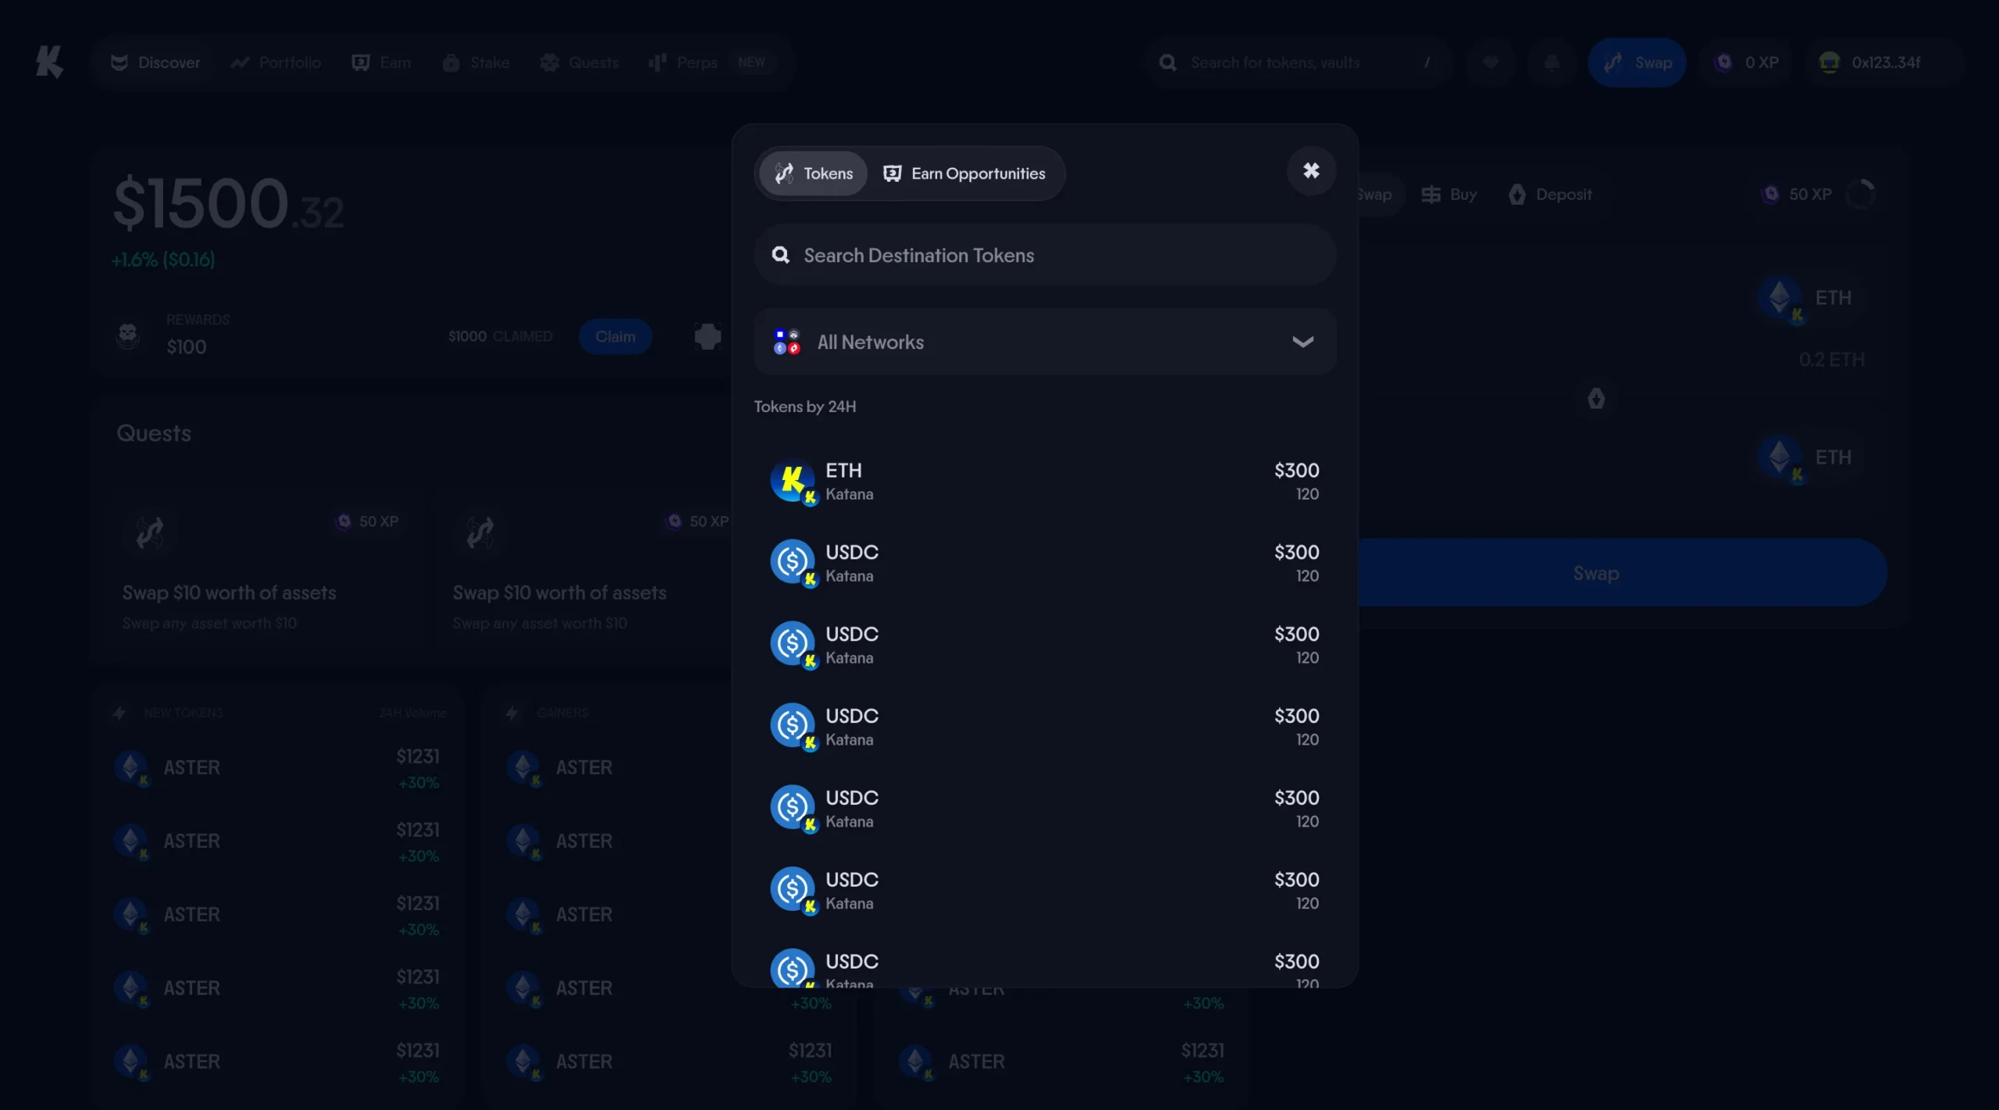
Task: Click the Claim rewards button
Action: (615, 336)
